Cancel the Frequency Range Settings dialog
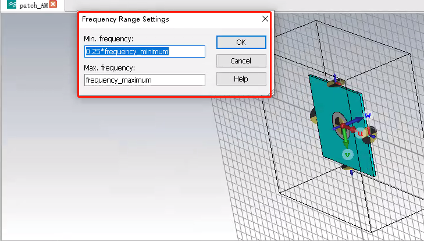The height and width of the screenshot is (241, 424). point(241,61)
